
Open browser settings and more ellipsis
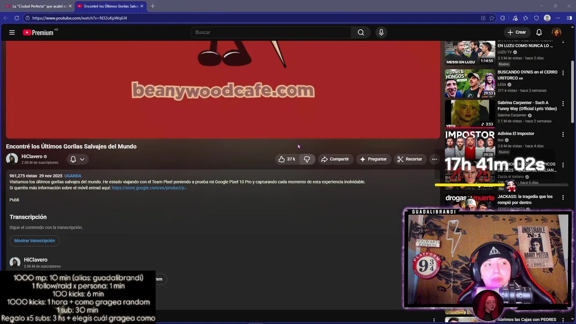point(558,18)
